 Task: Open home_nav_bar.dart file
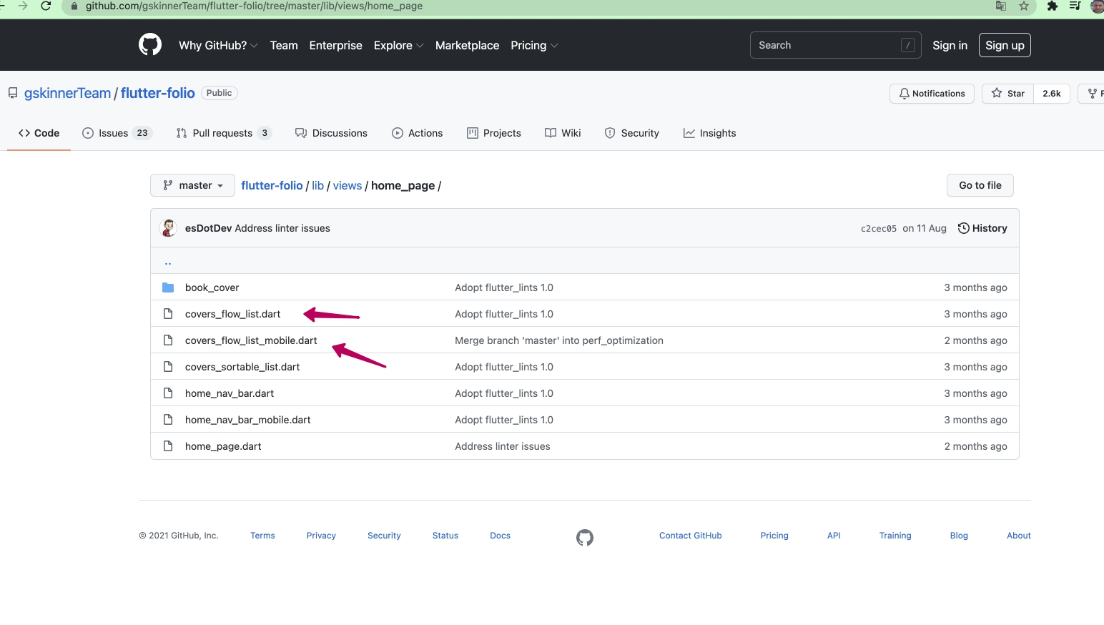[x=230, y=393]
